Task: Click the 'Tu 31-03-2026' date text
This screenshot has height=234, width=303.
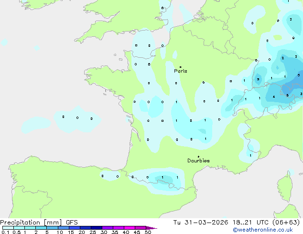Action: (201, 223)
